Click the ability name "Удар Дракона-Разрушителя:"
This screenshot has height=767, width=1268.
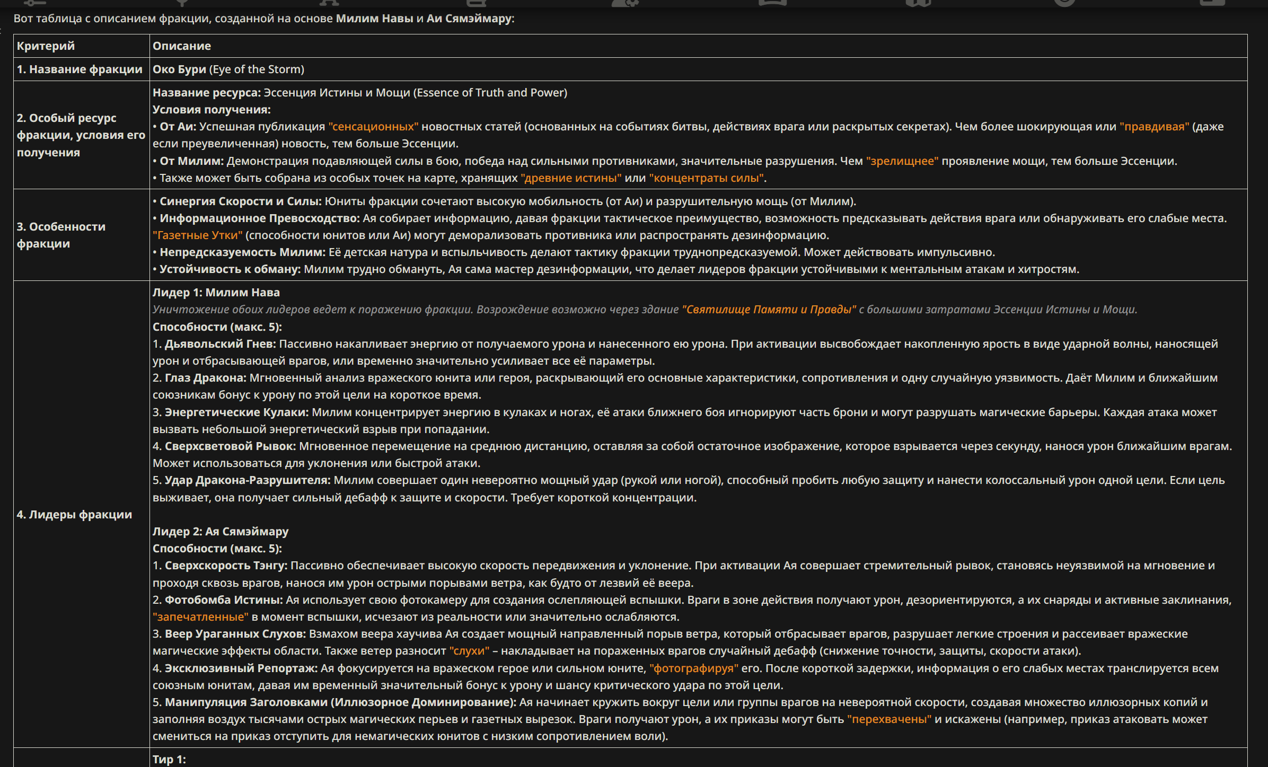[248, 480]
